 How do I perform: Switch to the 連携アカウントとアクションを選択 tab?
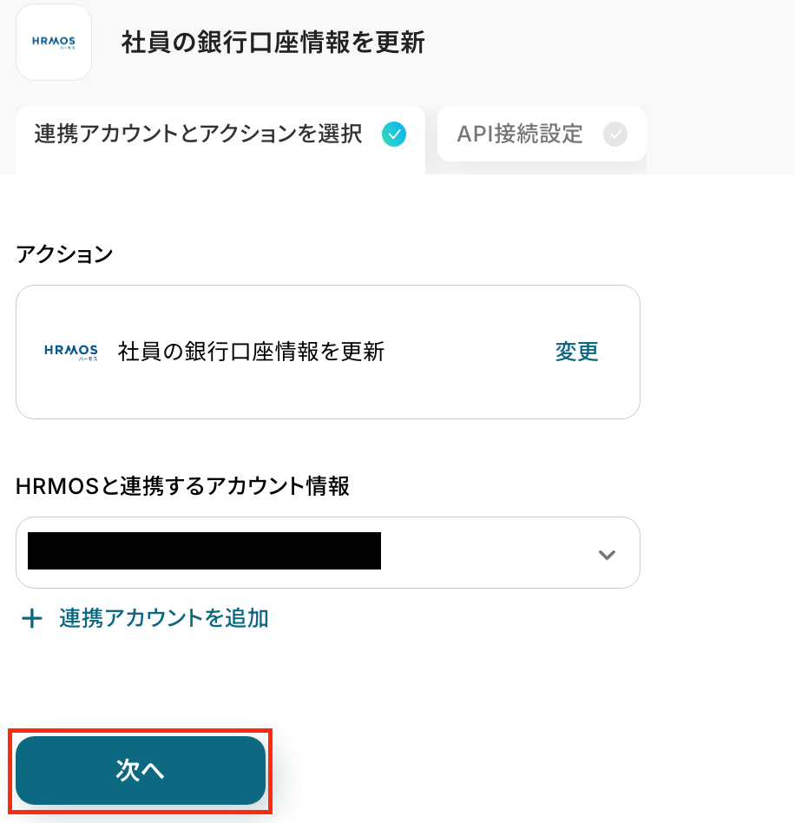(199, 134)
